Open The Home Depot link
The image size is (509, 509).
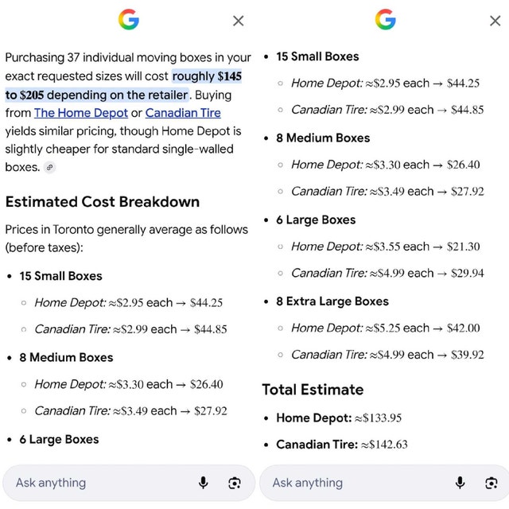[x=81, y=113]
